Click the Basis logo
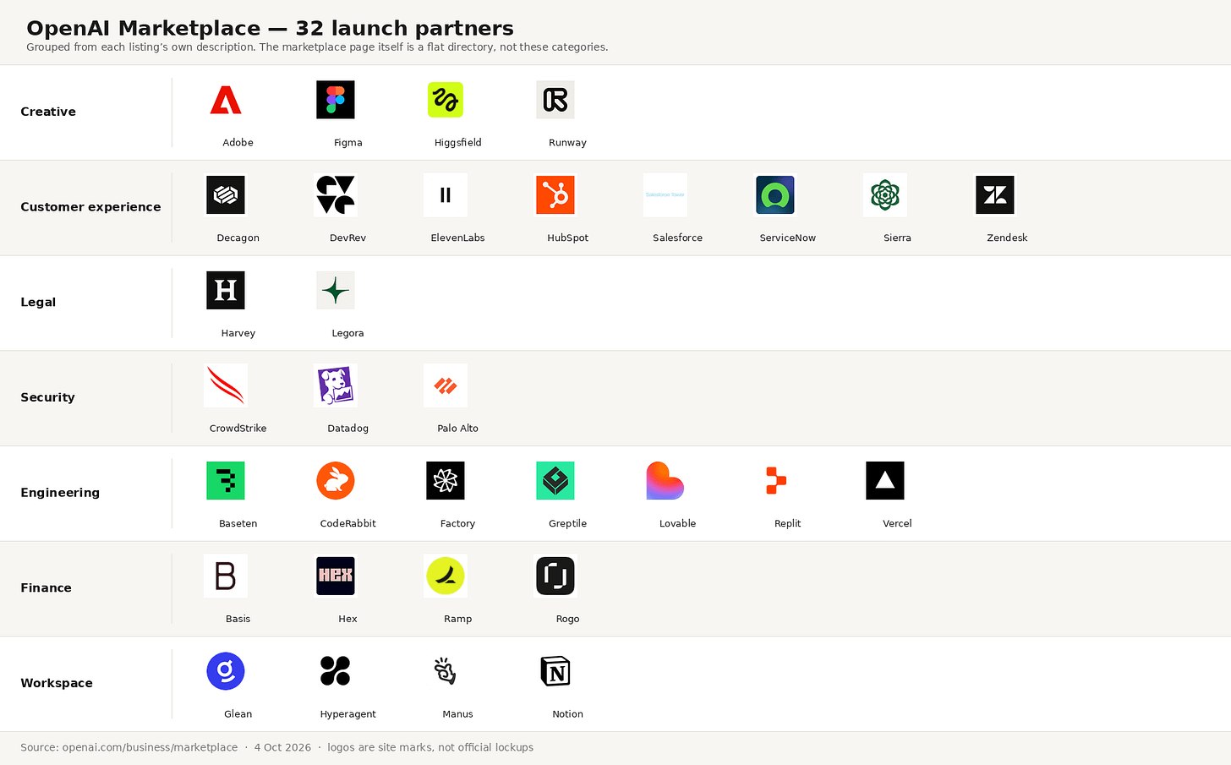Viewport: 1231px width, 765px height. (226, 576)
